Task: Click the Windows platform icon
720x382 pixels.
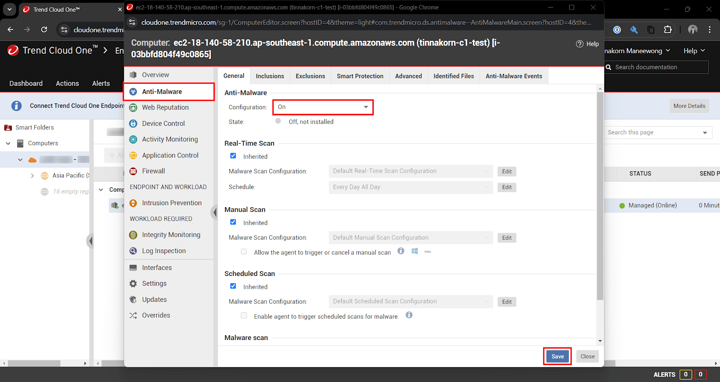Action: pyautogui.click(x=415, y=251)
